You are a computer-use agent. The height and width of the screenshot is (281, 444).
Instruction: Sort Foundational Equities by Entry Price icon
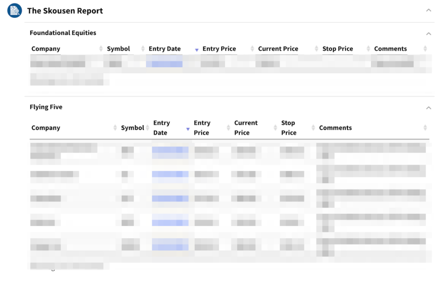click(x=252, y=49)
